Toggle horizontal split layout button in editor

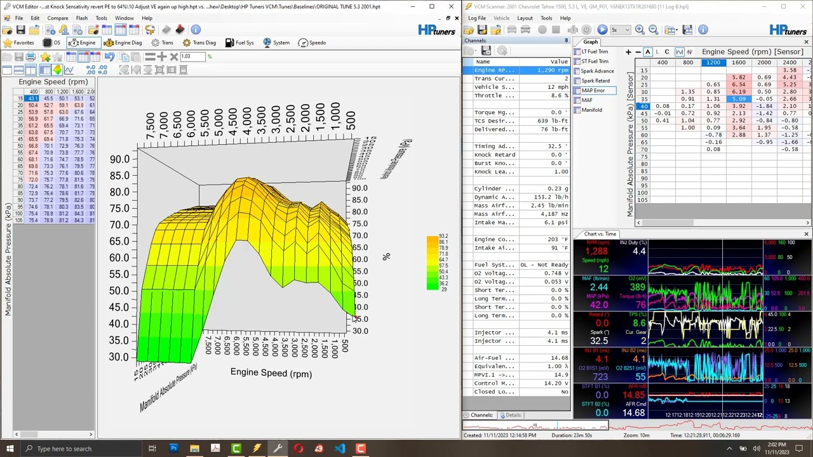(x=18, y=70)
